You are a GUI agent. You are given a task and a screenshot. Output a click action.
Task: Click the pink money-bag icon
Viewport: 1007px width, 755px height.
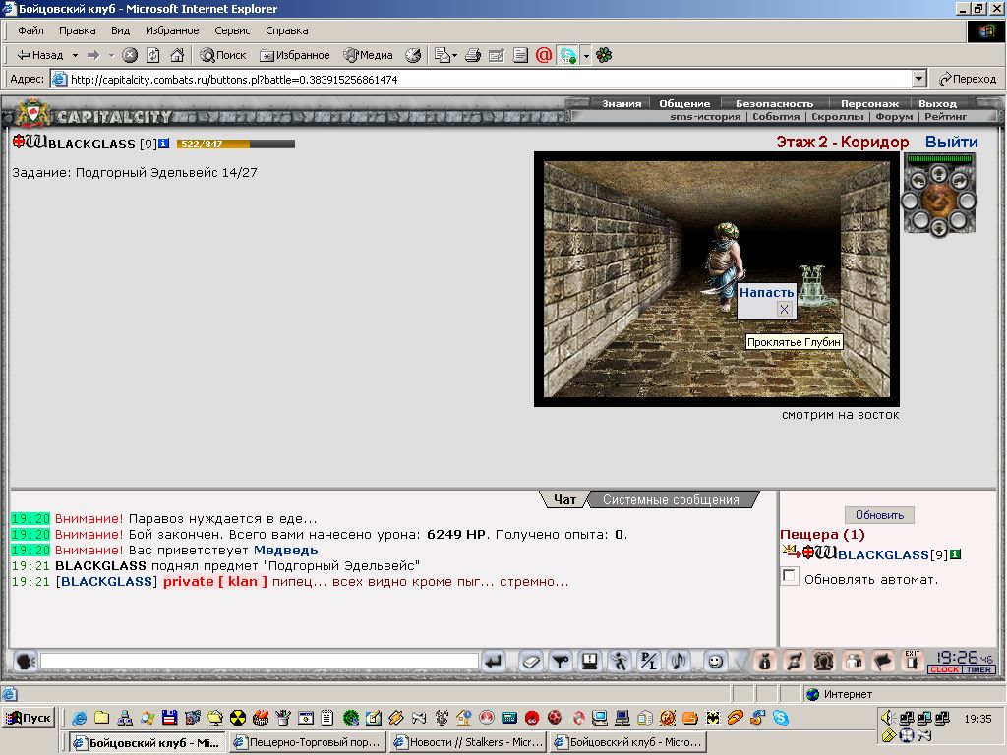(x=763, y=661)
